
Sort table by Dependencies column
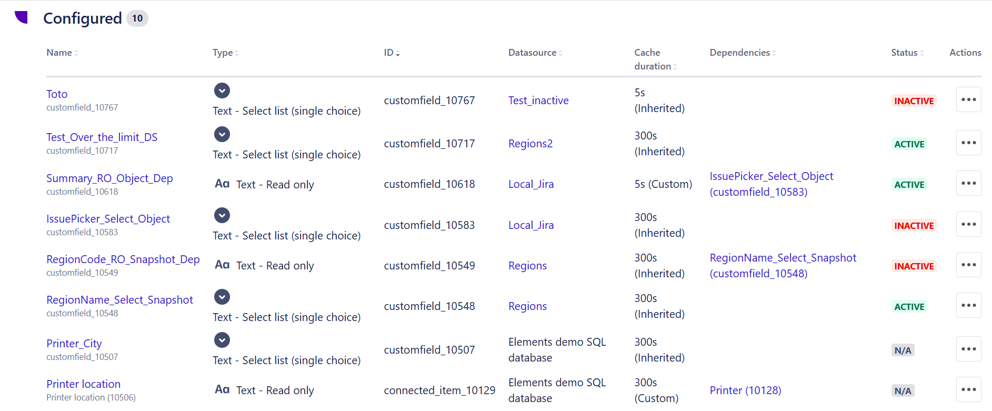pyautogui.click(x=743, y=53)
